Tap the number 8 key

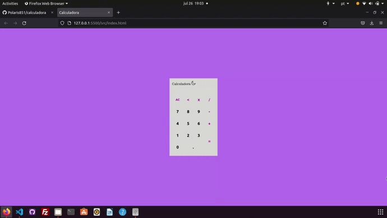point(188,112)
